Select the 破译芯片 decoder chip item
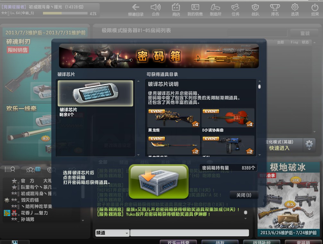Viewport: 323px width, 244px height. pyautogui.click(x=95, y=93)
